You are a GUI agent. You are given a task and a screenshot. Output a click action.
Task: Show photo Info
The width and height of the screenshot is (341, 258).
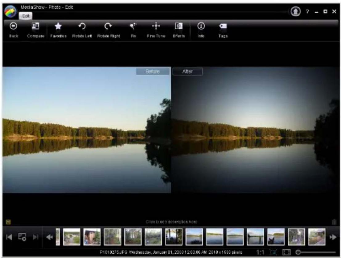point(201,30)
